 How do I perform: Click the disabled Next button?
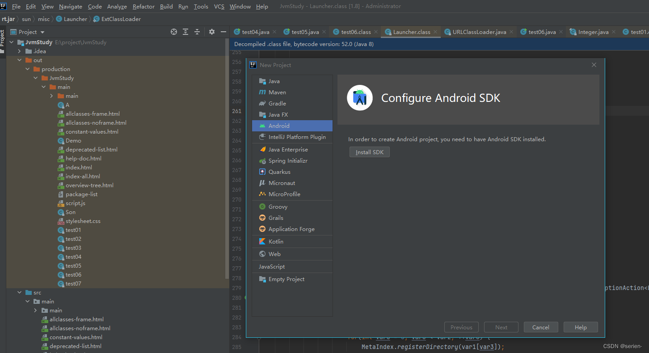[501, 328]
